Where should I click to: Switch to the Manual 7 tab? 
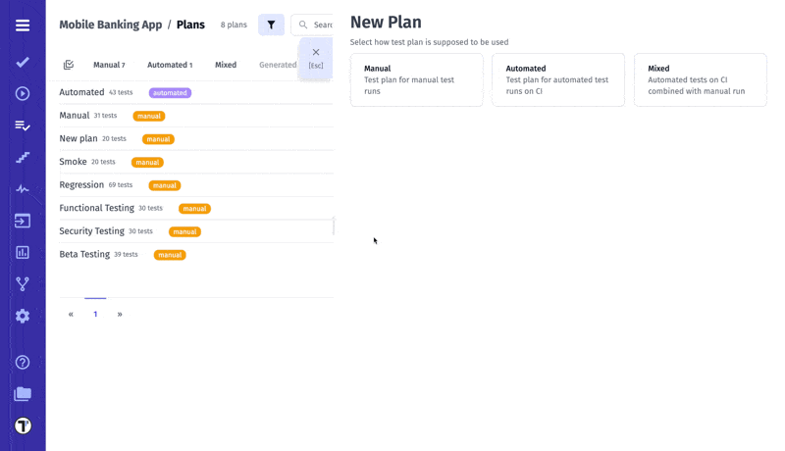click(x=109, y=65)
